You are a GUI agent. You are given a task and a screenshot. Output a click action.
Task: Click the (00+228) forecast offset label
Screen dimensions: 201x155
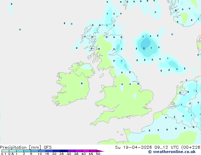[x=191, y=147]
